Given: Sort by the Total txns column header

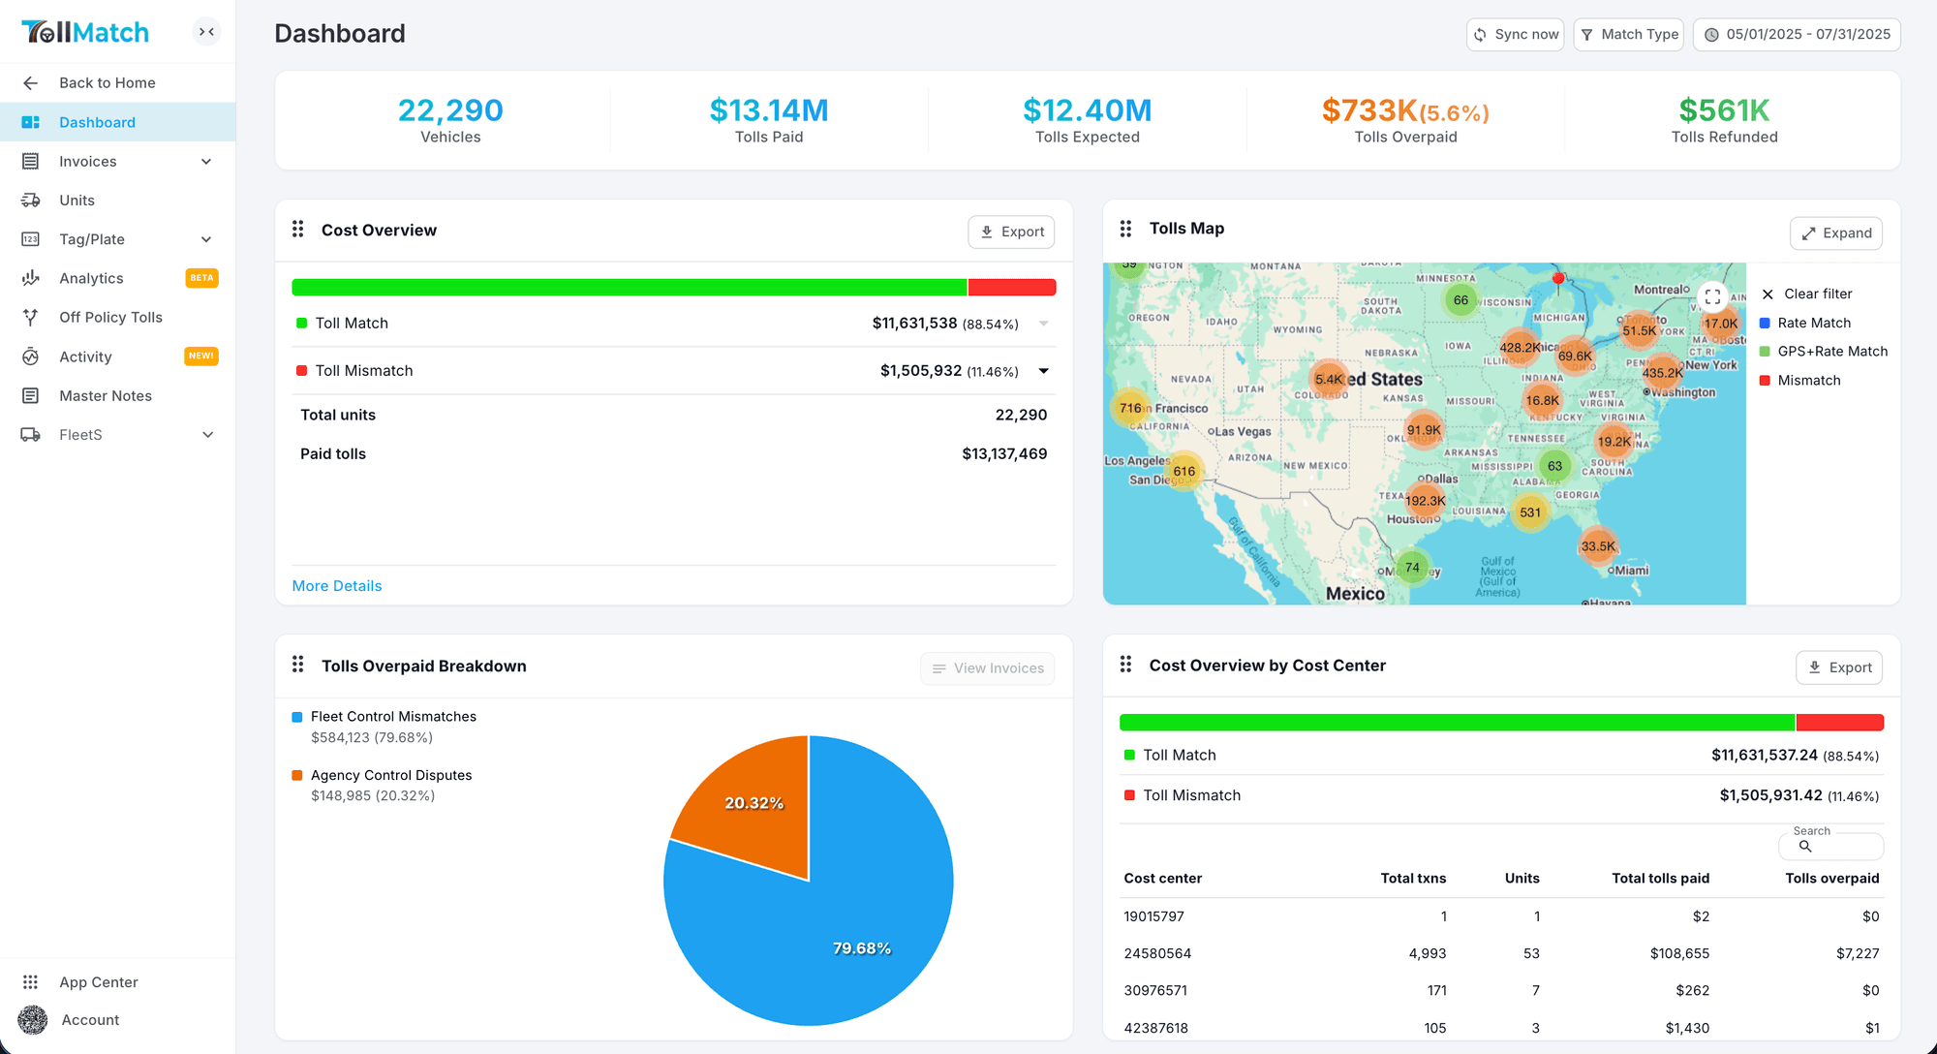Looking at the screenshot, I should [x=1413, y=879].
